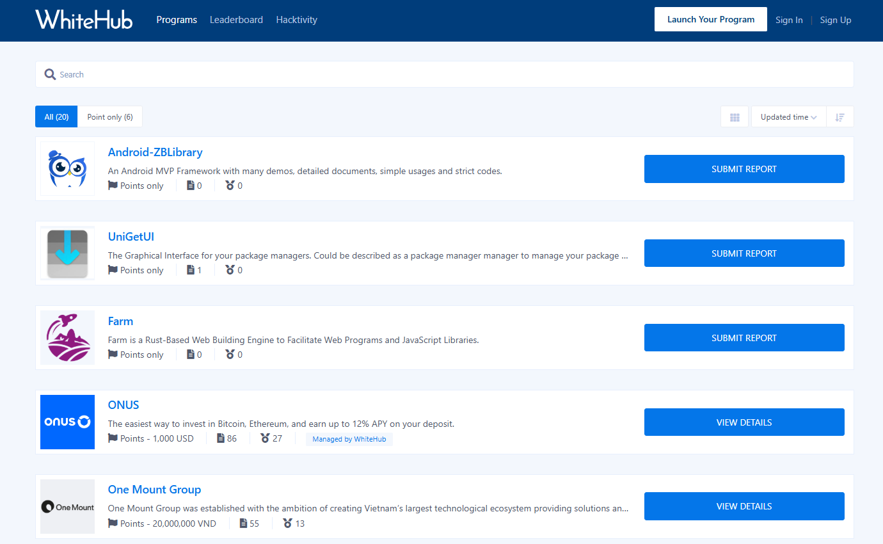Click the report document icon for Android-ZBLibrary
This screenshot has width=883, height=544.
coord(190,186)
